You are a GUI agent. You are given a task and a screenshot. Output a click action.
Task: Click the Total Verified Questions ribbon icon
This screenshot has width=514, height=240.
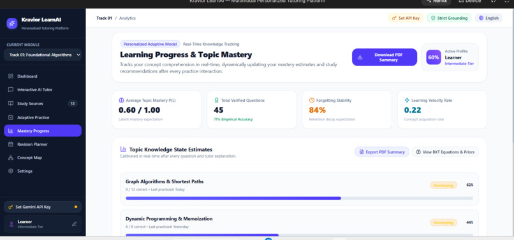[x=216, y=100]
